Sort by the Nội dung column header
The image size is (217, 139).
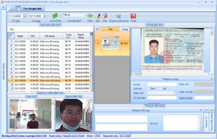click(x=50, y=36)
